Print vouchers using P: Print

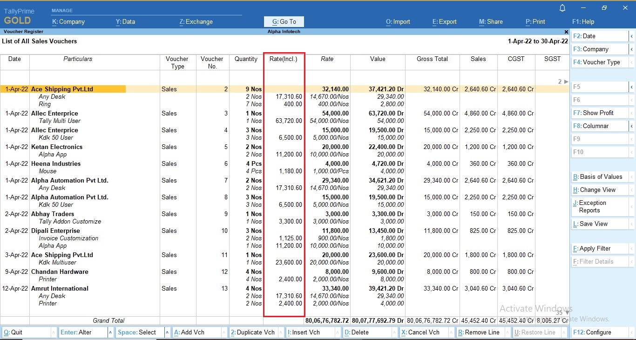[x=534, y=21]
